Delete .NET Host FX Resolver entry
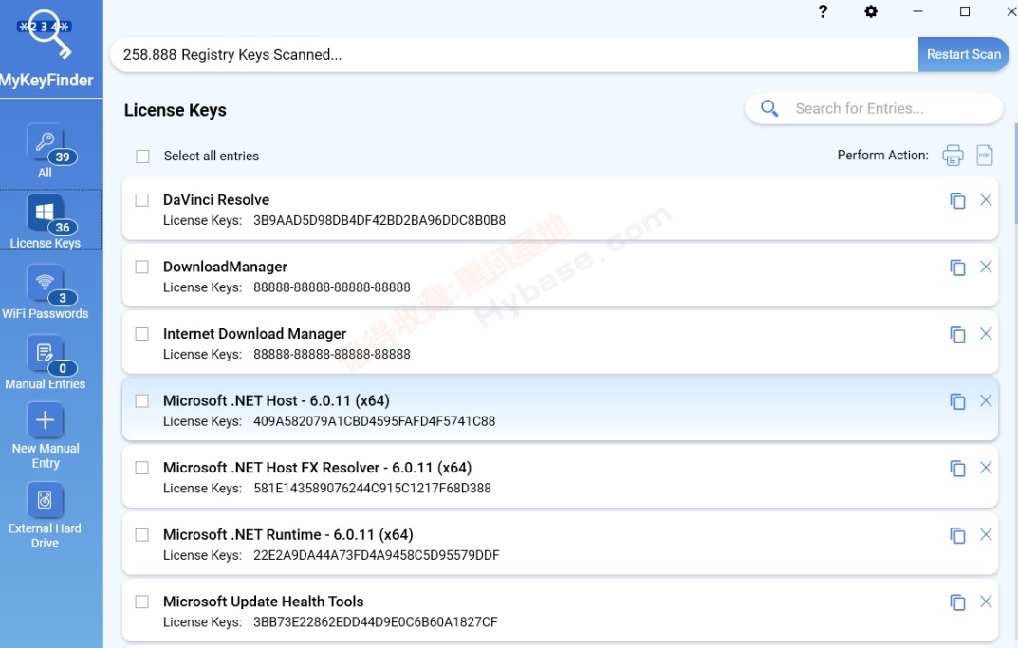 click(986, 468)
